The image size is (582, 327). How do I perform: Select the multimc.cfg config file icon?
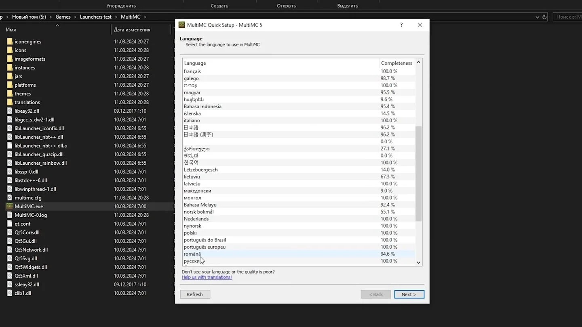[10, 198]
